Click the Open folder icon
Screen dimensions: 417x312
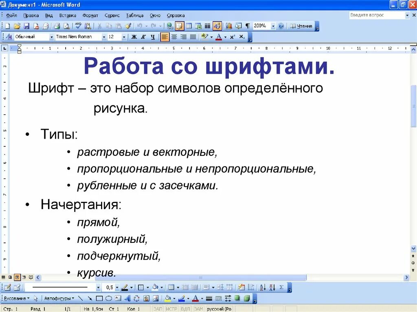click(17, 26)
